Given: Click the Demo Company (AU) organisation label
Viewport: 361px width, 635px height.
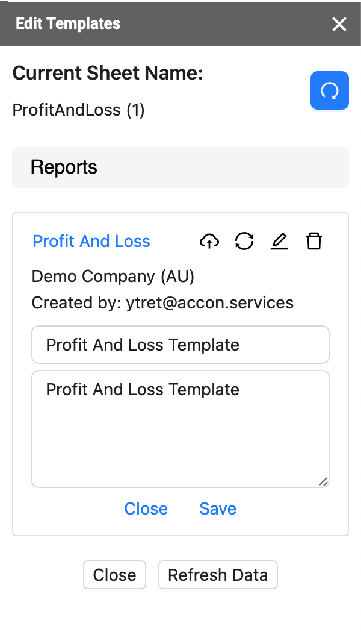Looking at the screenshot, I should (113, 277).
